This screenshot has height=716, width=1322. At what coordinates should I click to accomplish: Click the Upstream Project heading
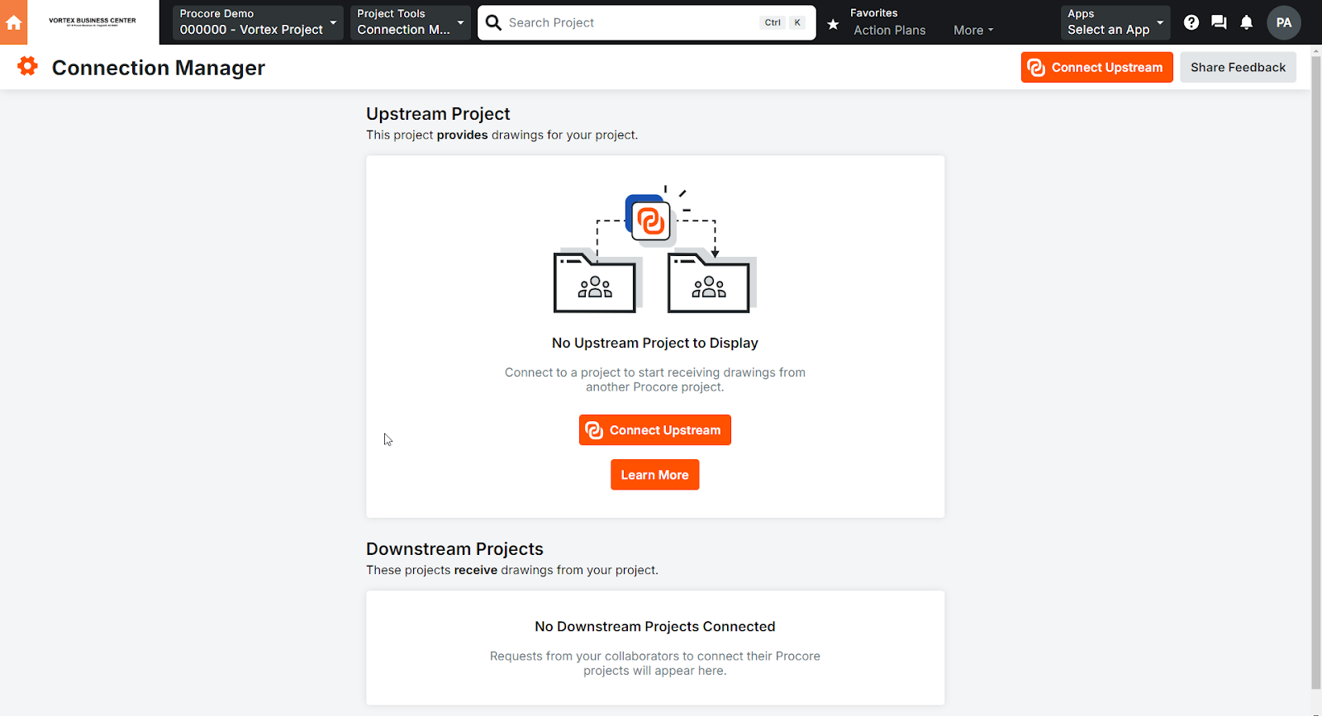point(438,114)
